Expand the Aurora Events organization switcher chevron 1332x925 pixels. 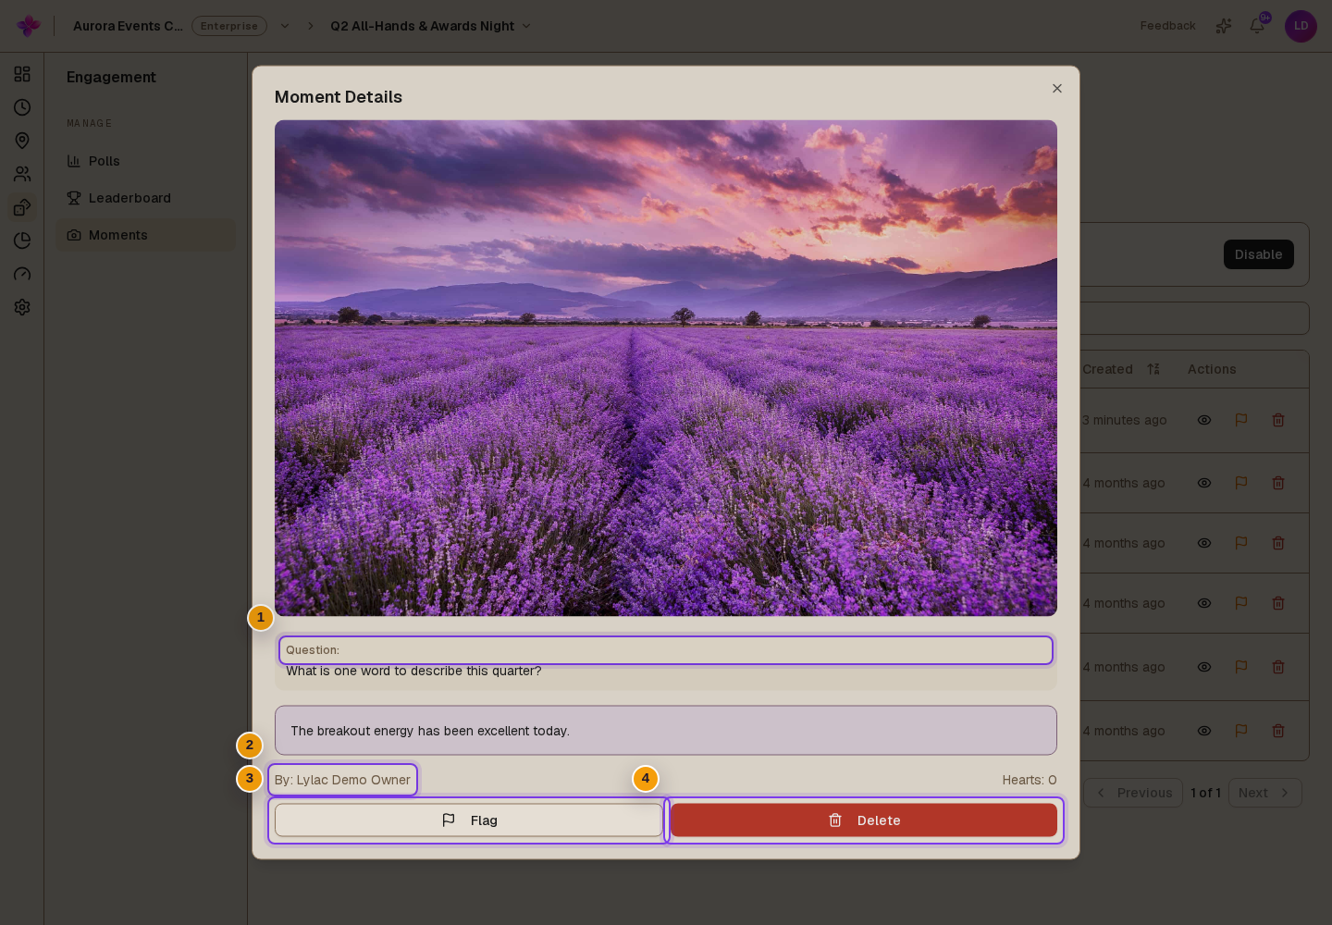click(285, 26)
